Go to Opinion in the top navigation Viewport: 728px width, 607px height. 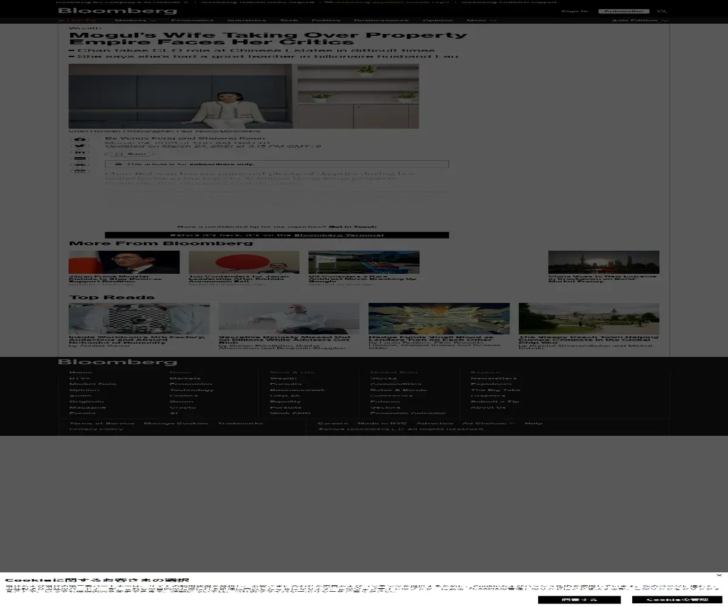pyautogui.click(x=438, y=21)
